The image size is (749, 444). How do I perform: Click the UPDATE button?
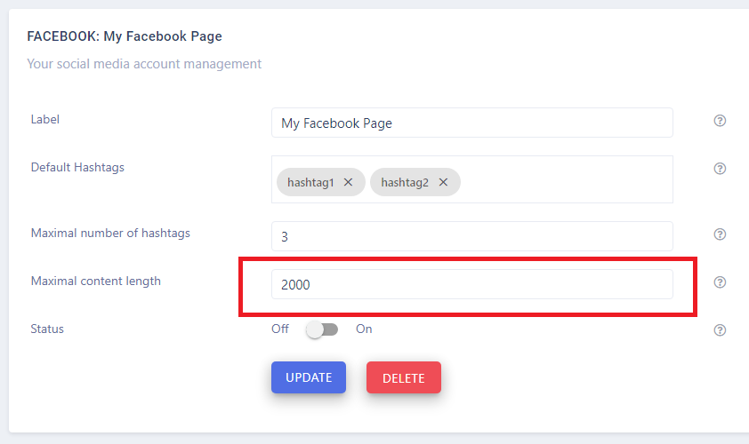point(309,377)
